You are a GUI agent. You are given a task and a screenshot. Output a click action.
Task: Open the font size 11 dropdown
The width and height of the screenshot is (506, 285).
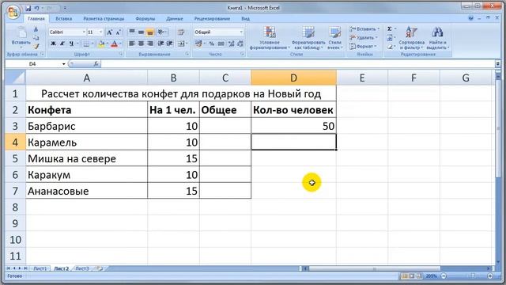pyautogui.click(x=100, y=32)
